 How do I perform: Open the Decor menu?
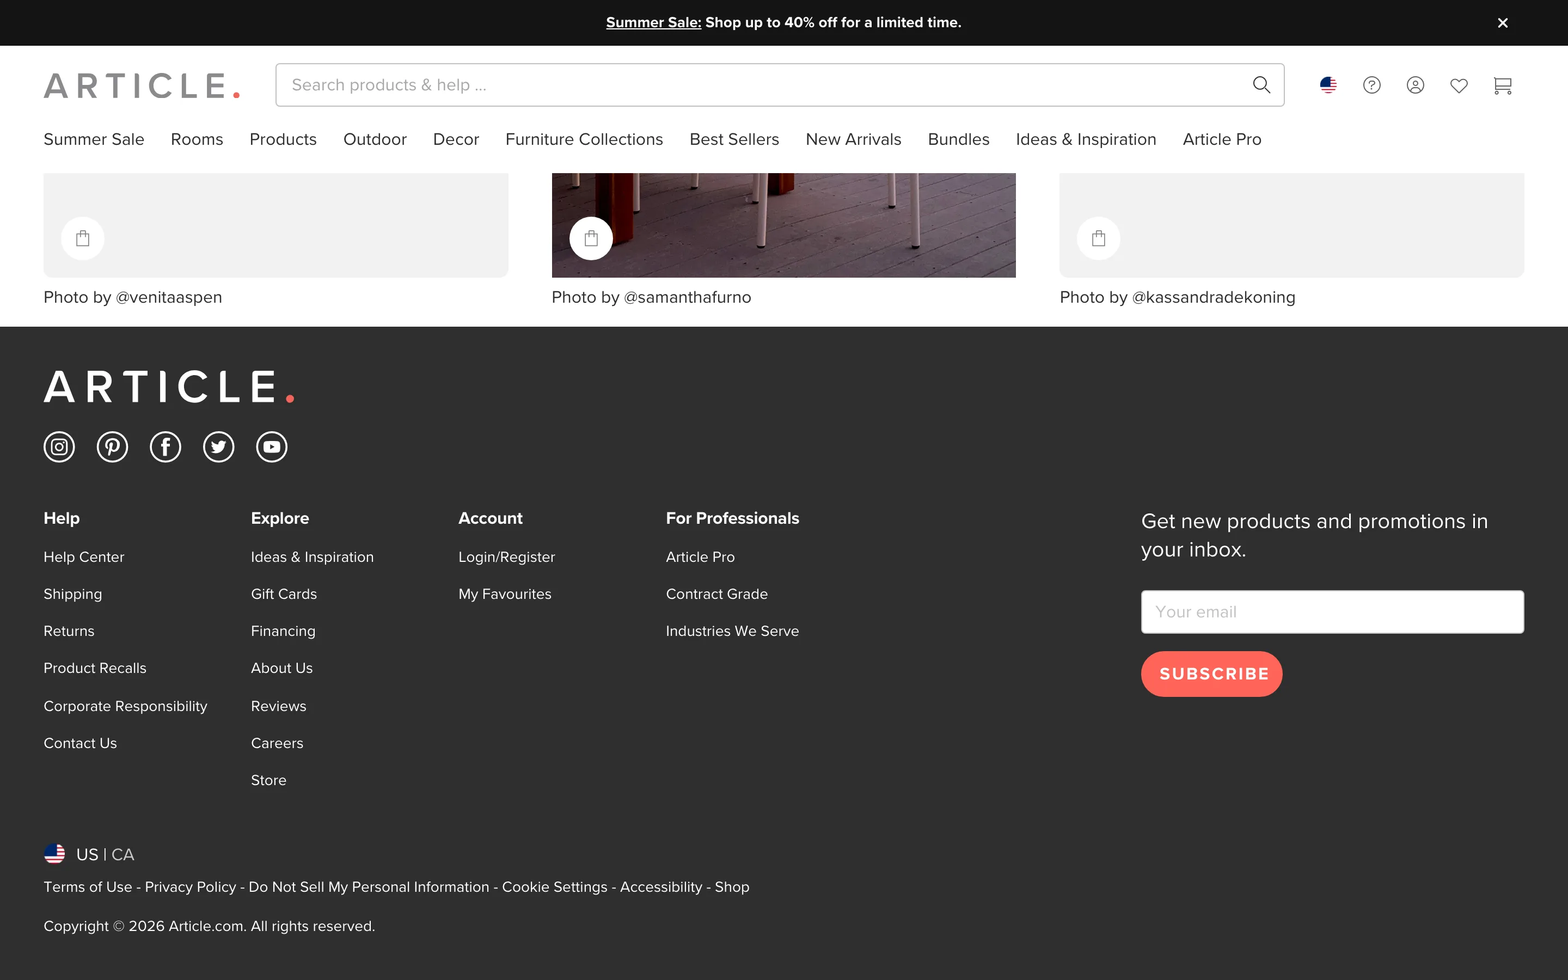click(x=456, y=139)
